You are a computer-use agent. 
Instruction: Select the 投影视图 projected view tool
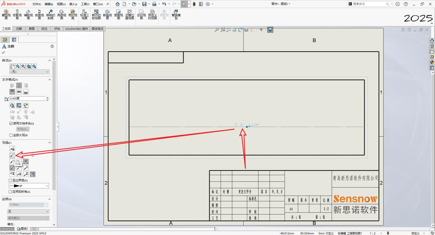17,14
